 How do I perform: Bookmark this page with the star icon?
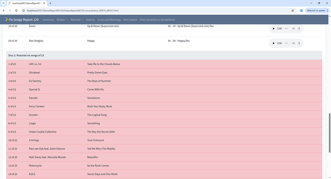click(x=293, y=11)
